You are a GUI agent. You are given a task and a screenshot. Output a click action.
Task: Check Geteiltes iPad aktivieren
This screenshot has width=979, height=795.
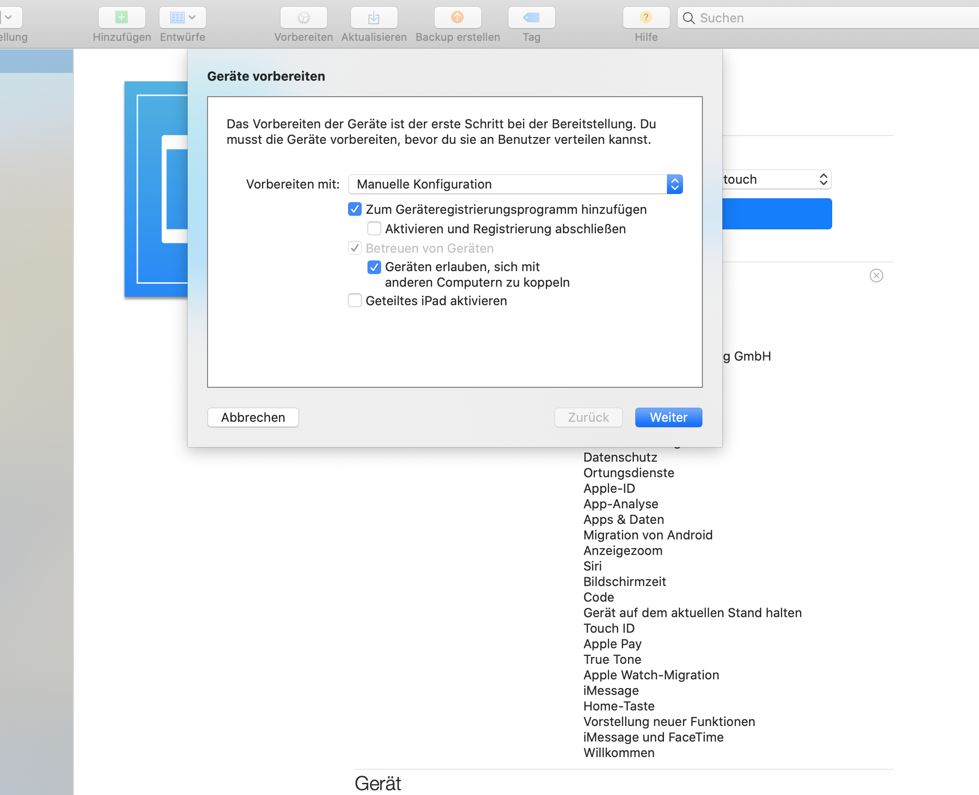(x=355, y=301)
